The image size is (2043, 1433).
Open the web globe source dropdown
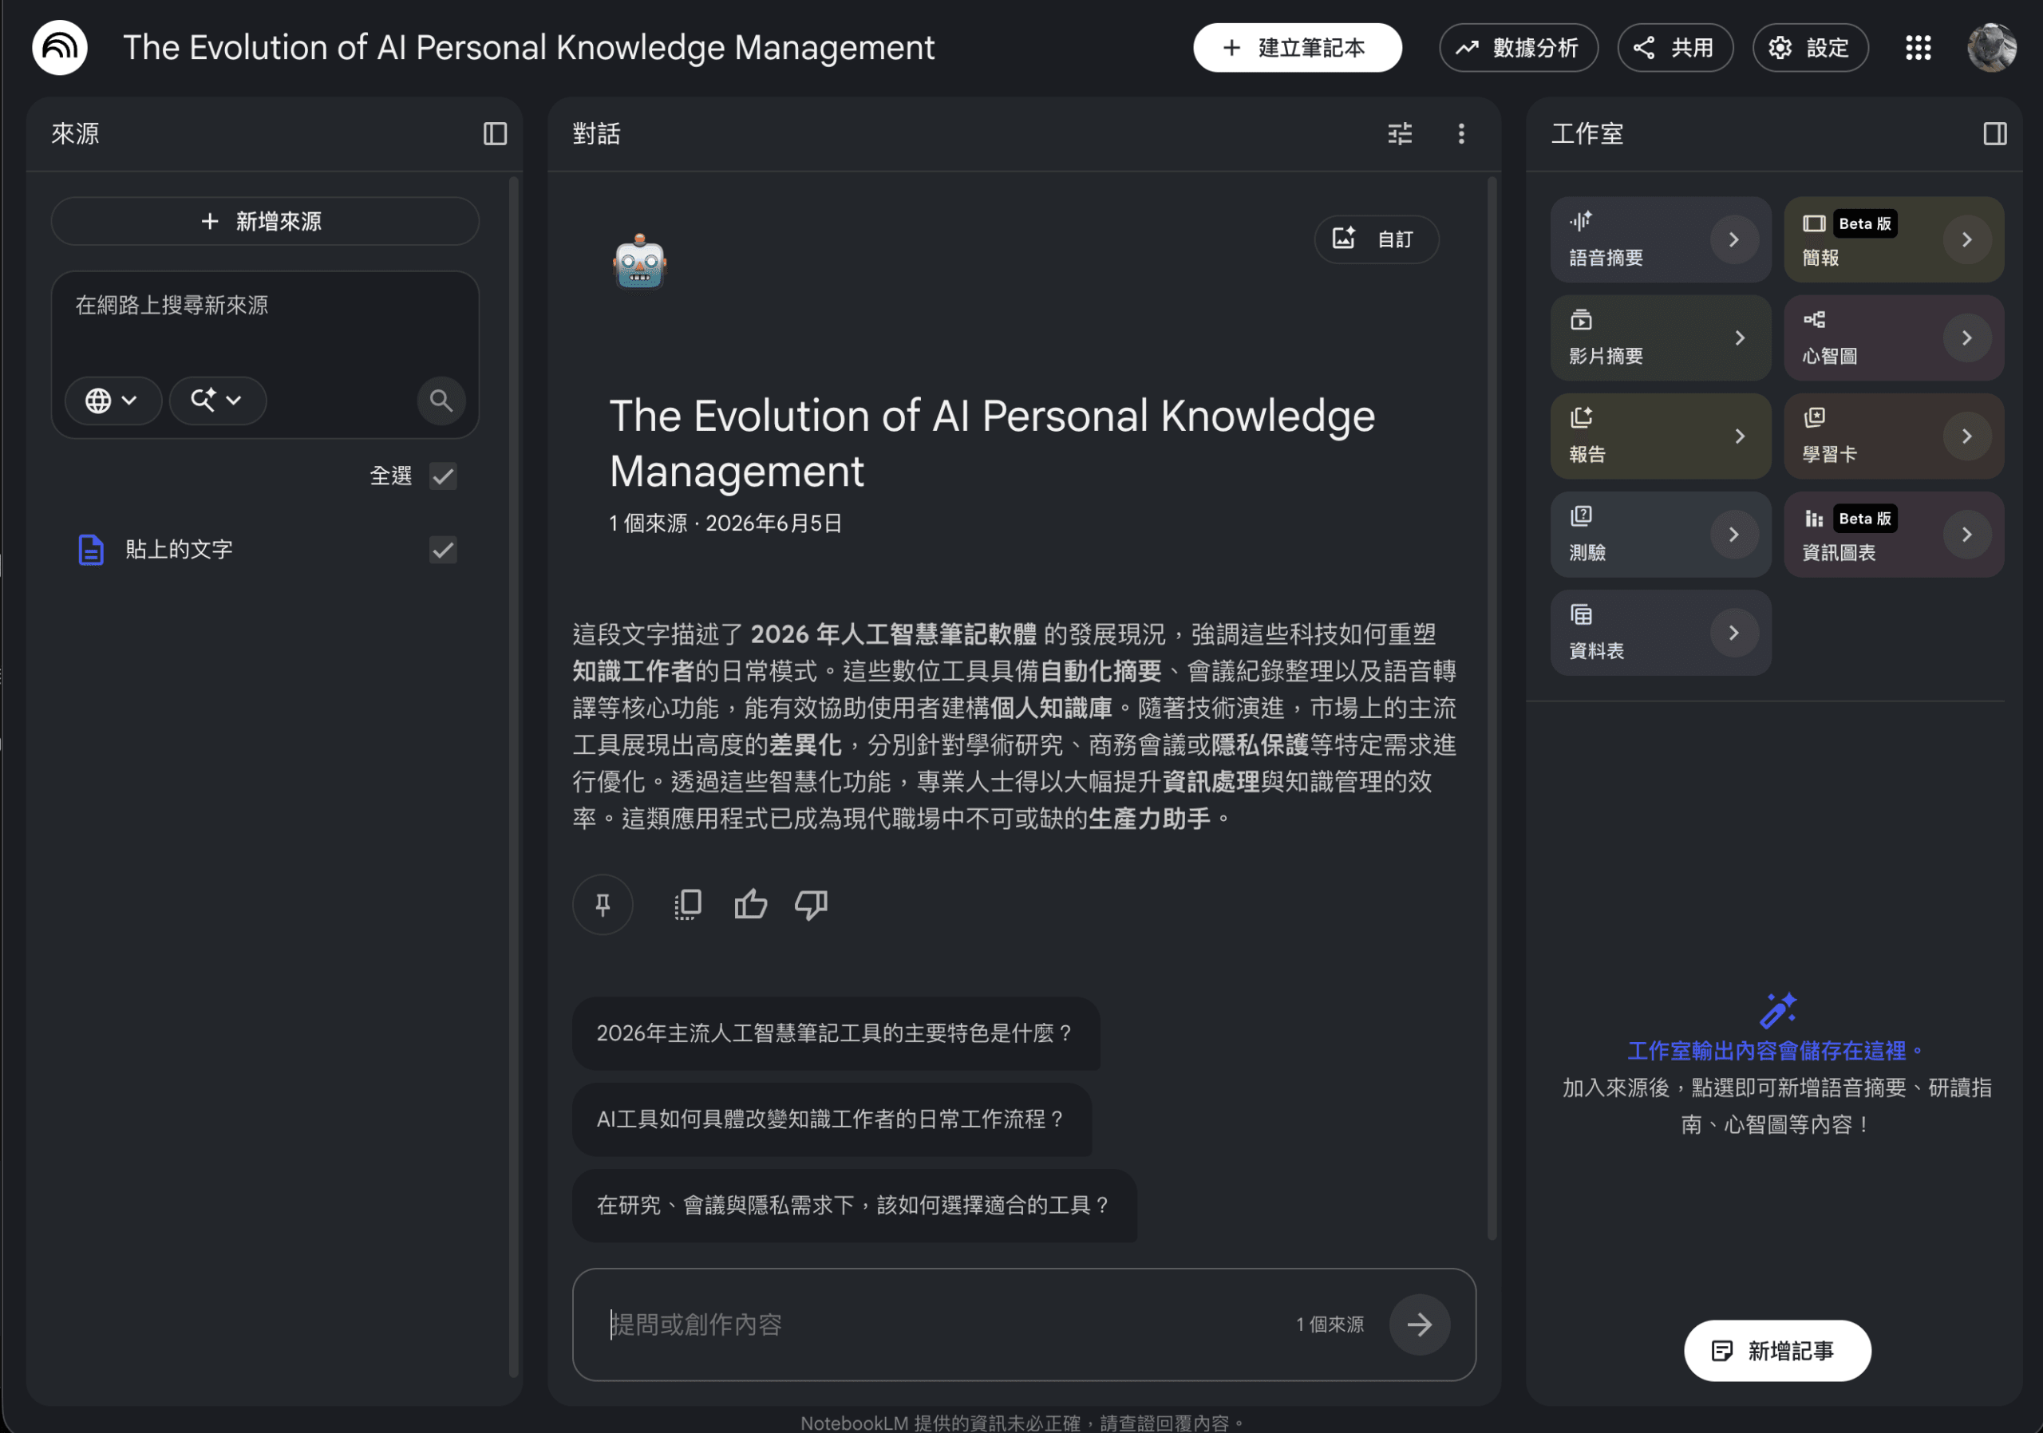(x=113, y=401)
